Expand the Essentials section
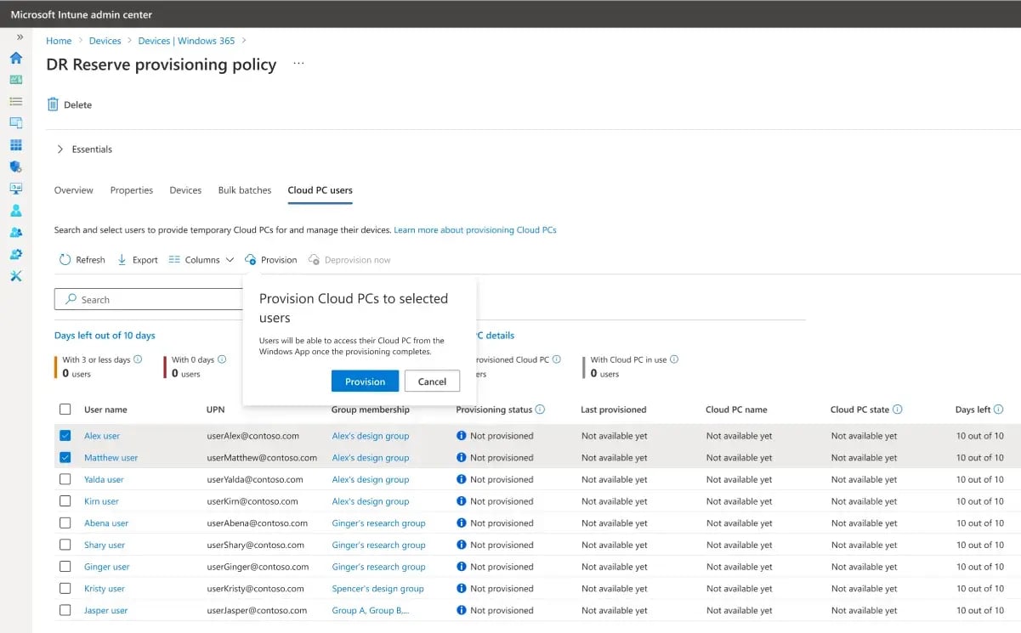The height and width of the screenshot is (633, 1021). click(83, 150)
